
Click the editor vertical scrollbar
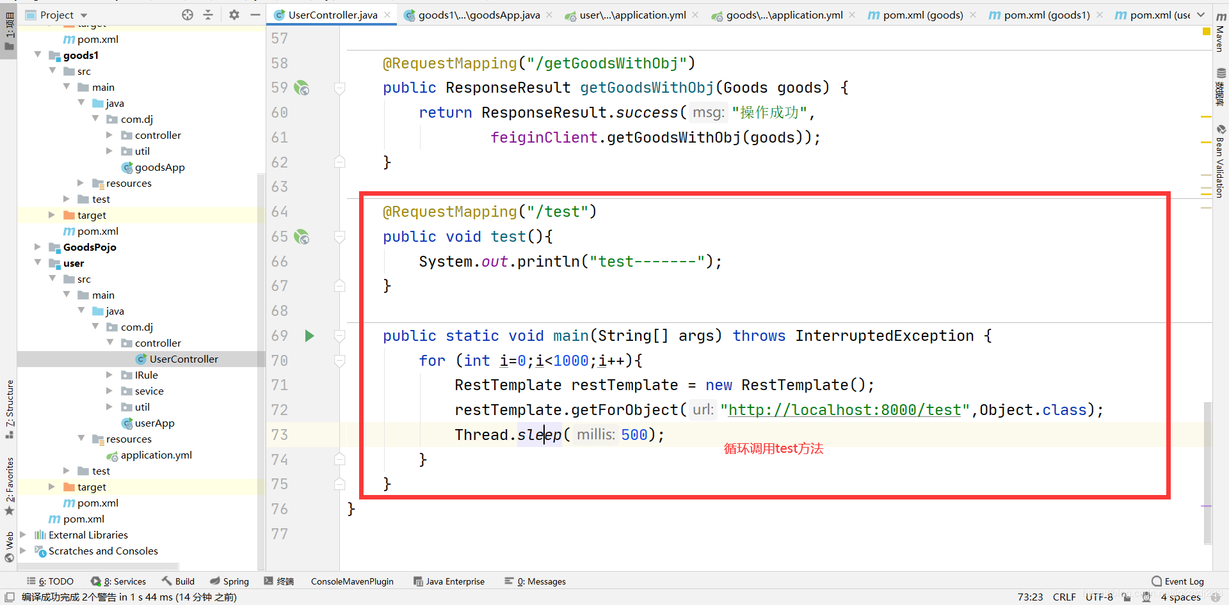1207,472
